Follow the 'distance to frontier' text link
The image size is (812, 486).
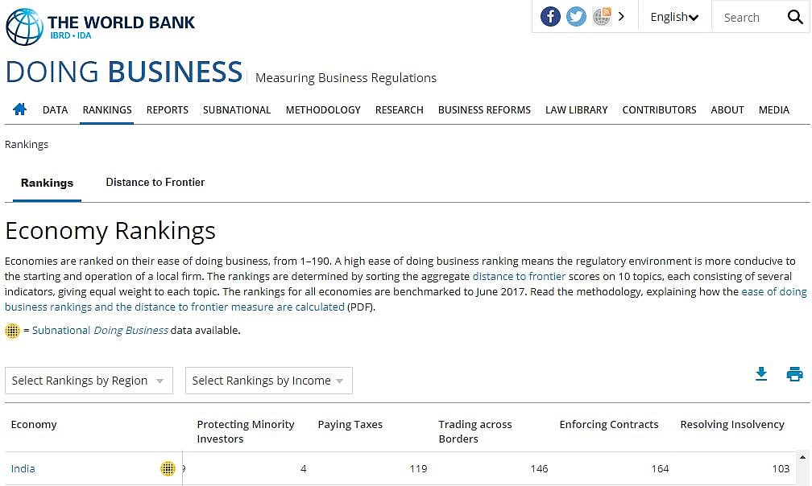[x=519, y=276]
